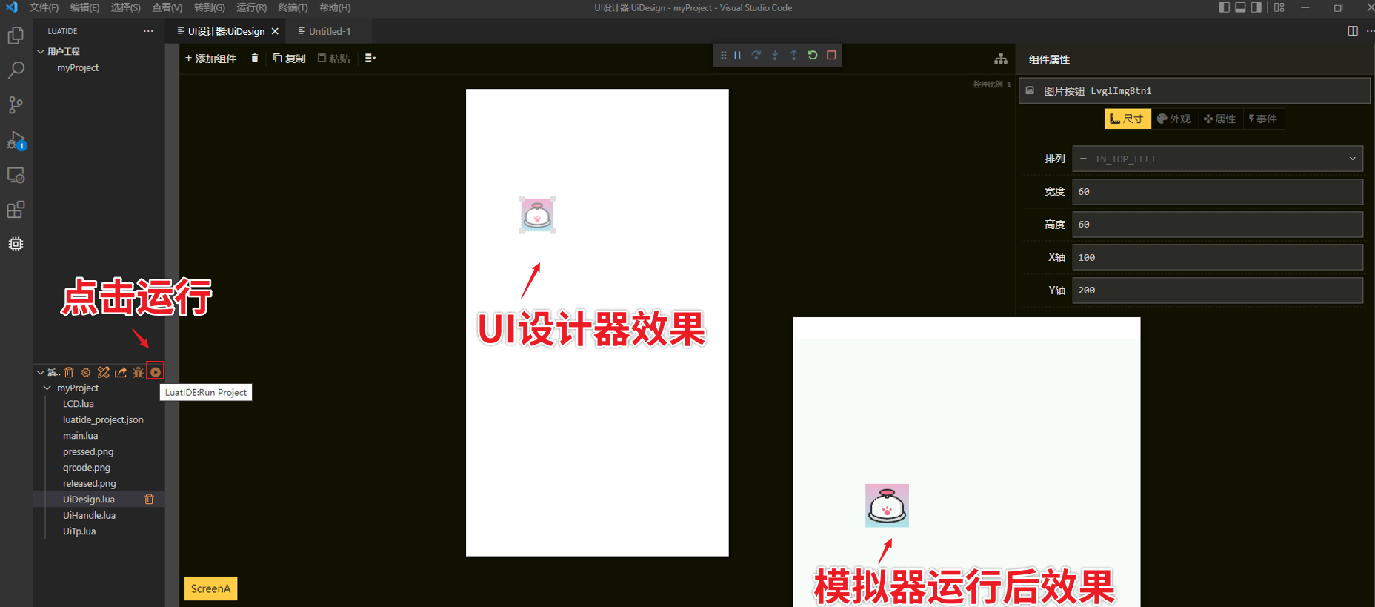The width and height of the screenshot is (1375, 607).
Task: Click delete component trash icon in designer toolbar
Action: point(255,58)
